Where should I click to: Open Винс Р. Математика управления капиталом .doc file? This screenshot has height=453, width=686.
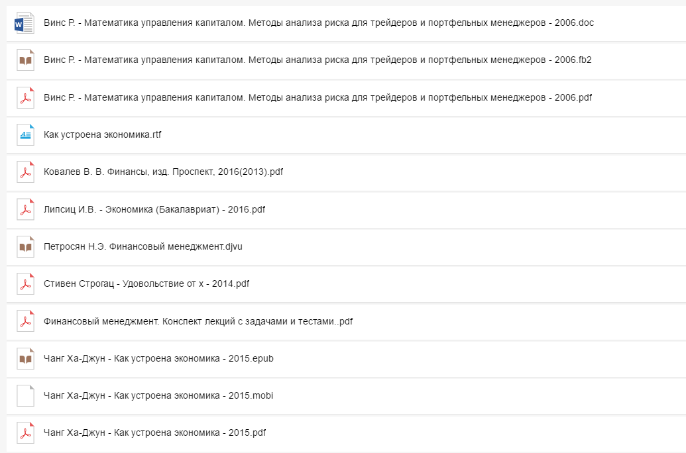click(318, 22)
